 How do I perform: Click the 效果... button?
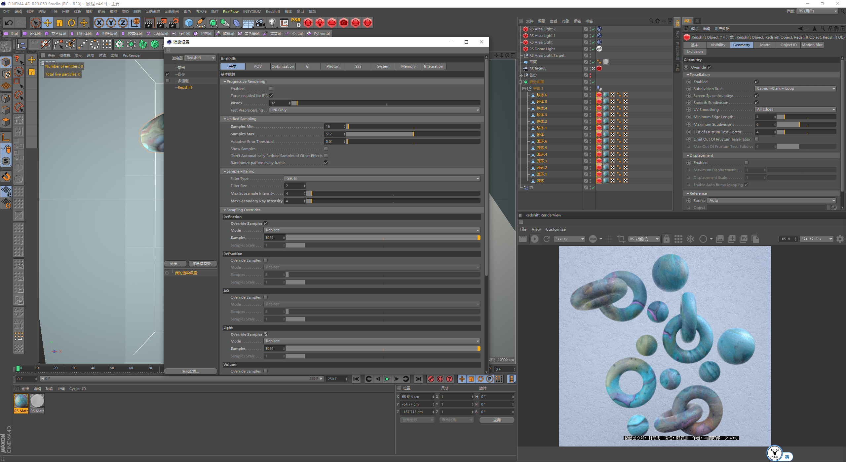(x=175, y=264)
